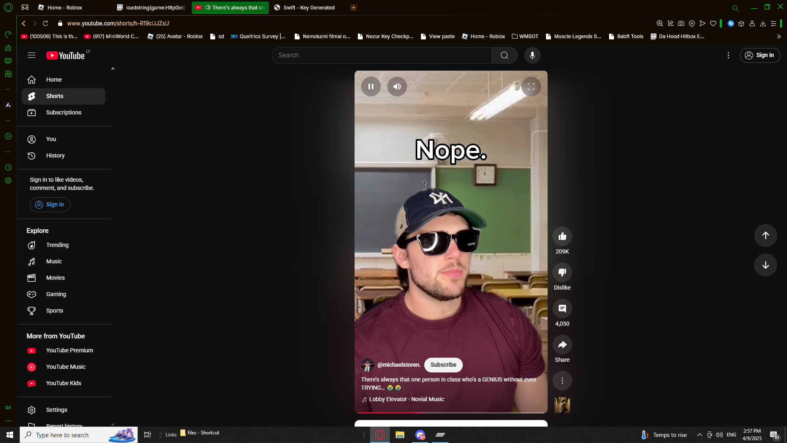787x443 pixels.
Task: Open Babft Tools bookmark
Action: pyautogui.click(x=626, y=37)
